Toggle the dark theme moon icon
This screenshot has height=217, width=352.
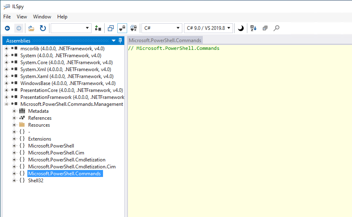coord(241,28)
